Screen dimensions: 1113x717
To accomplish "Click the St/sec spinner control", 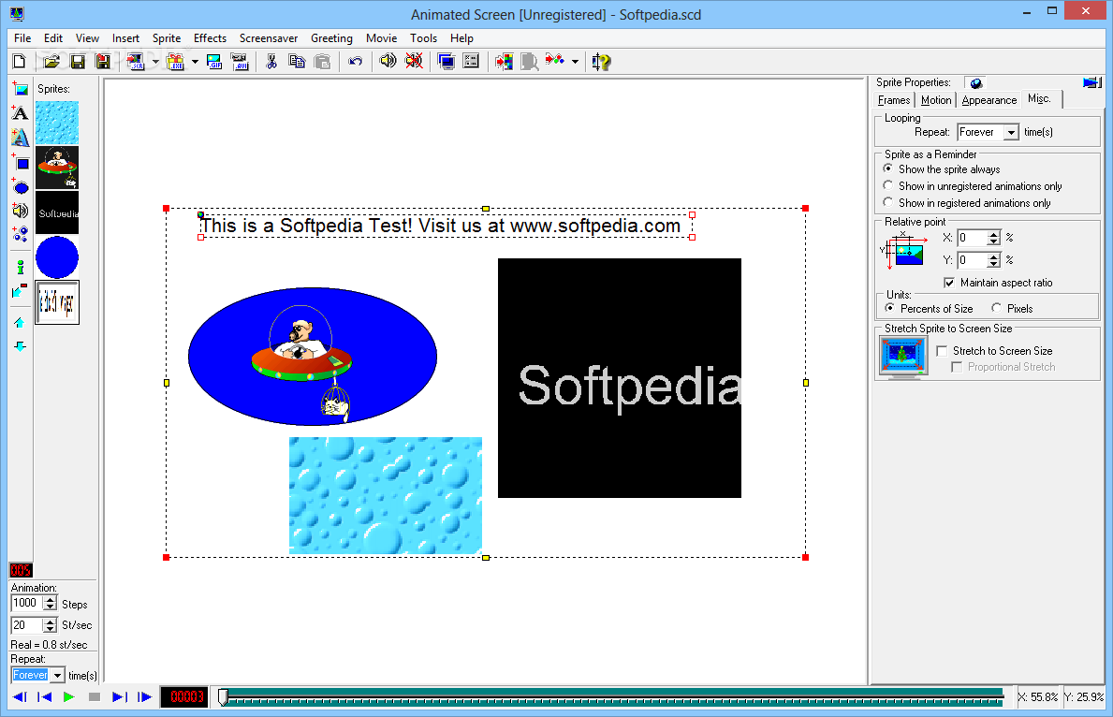I will point(50,624).
